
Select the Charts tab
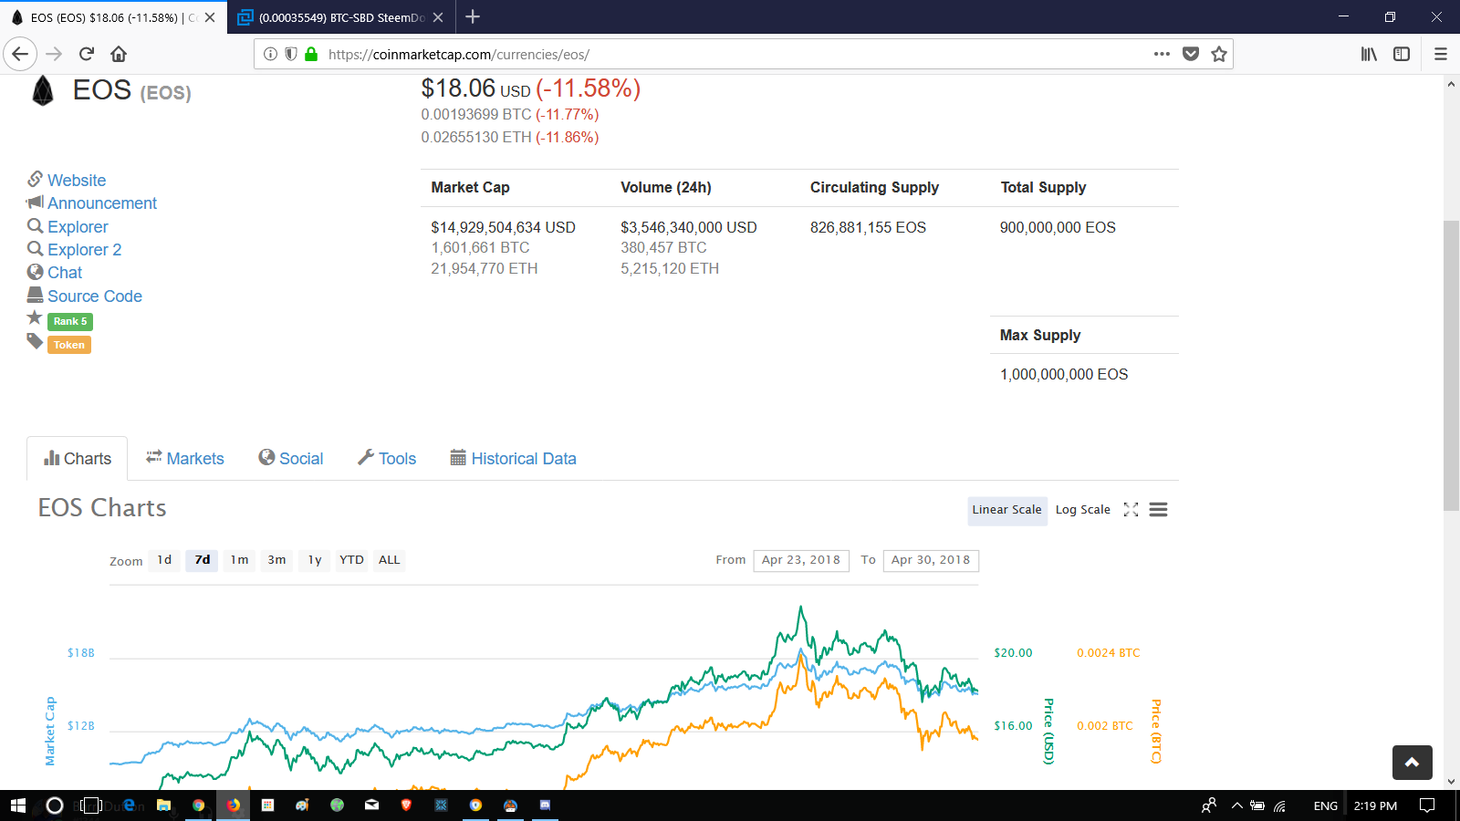click(78, 459)
